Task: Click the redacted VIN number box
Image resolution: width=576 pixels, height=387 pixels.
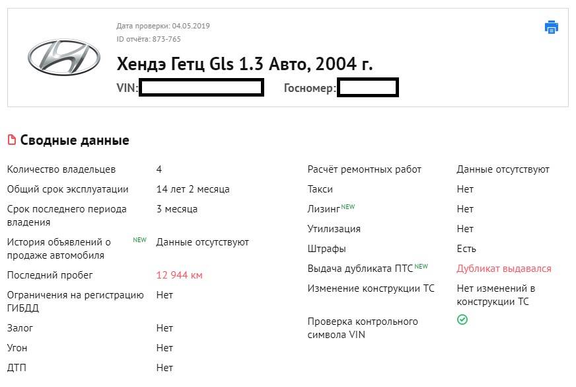Action: tap(201, 88)
